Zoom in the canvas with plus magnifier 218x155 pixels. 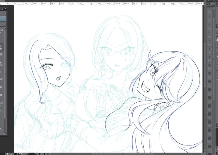(x=11, y=154)
